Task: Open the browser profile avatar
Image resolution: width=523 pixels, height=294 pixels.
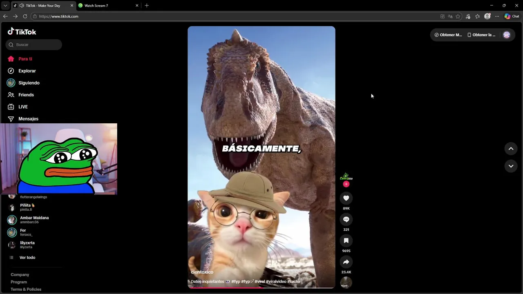Action: coord(487,16)
